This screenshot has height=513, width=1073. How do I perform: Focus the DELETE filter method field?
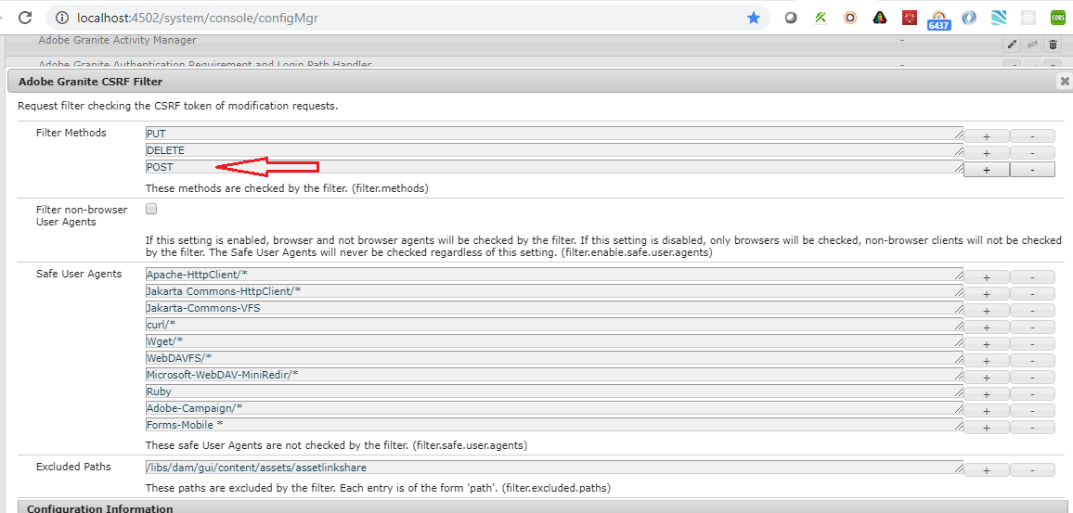coord(554,149)
